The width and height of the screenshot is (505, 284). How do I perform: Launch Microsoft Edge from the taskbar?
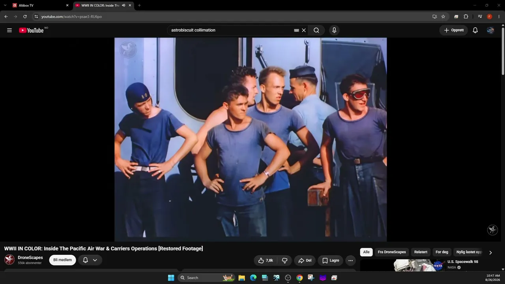click(x=253, y=278)
